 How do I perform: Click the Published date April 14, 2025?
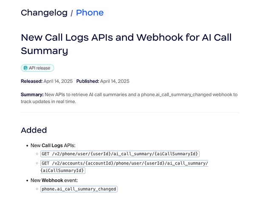[x=115, y=81]
